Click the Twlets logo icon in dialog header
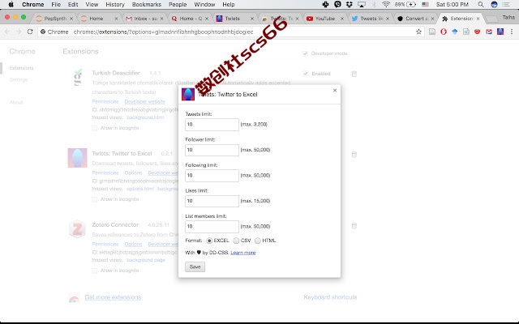The height and width of the screenshot is (324, 519). pyautogui.click(x=188, y=95)
